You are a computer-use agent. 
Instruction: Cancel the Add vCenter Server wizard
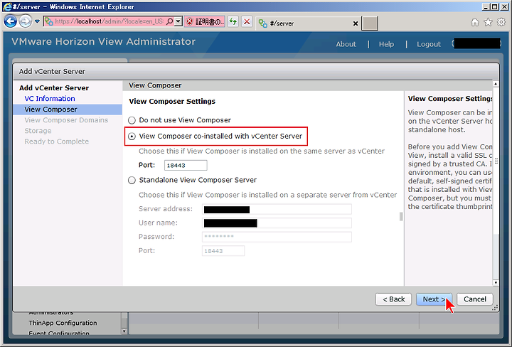pyautogui.click(x=475, y=299)
